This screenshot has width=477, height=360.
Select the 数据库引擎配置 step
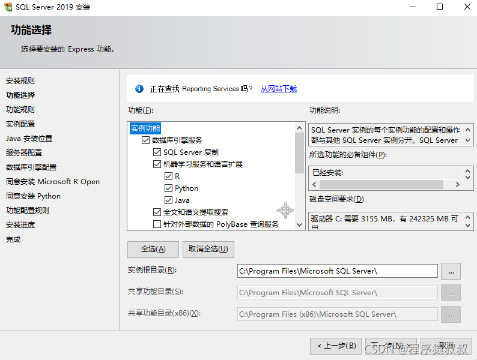click(31, 167)
